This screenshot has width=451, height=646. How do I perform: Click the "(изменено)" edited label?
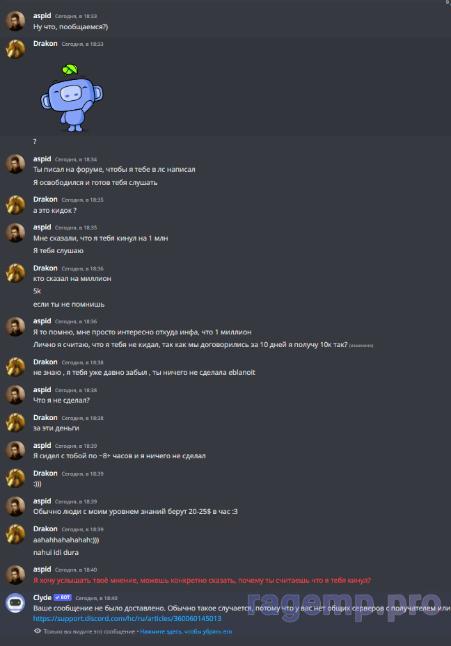(361, 346)
